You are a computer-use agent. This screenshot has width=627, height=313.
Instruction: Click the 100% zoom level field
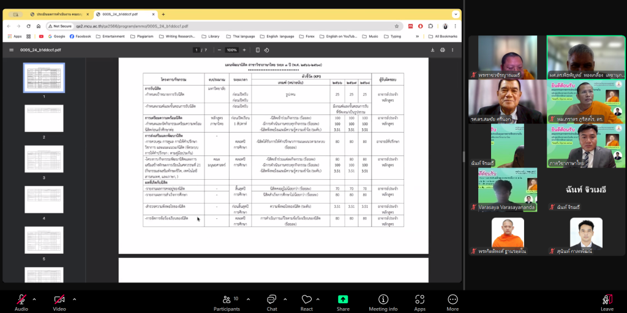point(231,50)
